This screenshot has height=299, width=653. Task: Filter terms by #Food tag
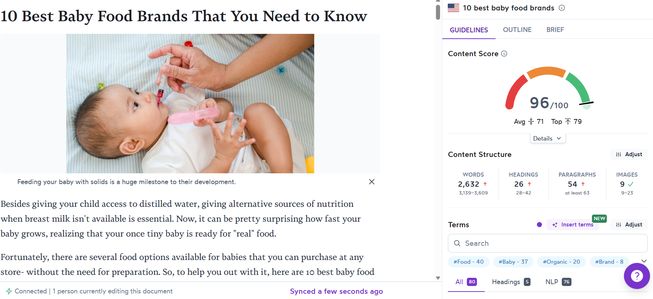[x=468, y=262]
